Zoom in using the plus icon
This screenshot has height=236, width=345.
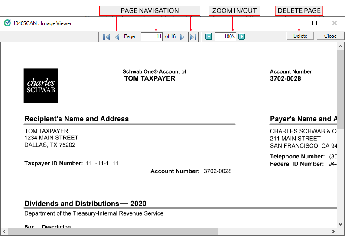point(242,37)
